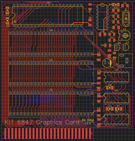The width and height of the screenshot is (135, 141).
Task: Select the U8 DIP chip footprint
Action: tap(116, 98)
